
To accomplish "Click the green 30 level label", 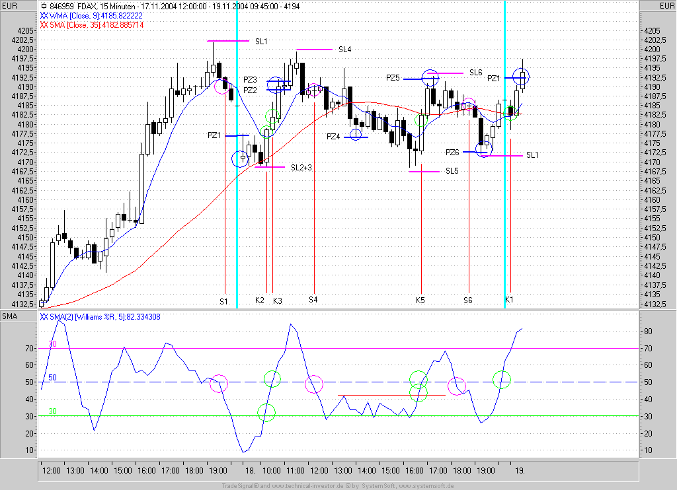I will pos(53,411).
